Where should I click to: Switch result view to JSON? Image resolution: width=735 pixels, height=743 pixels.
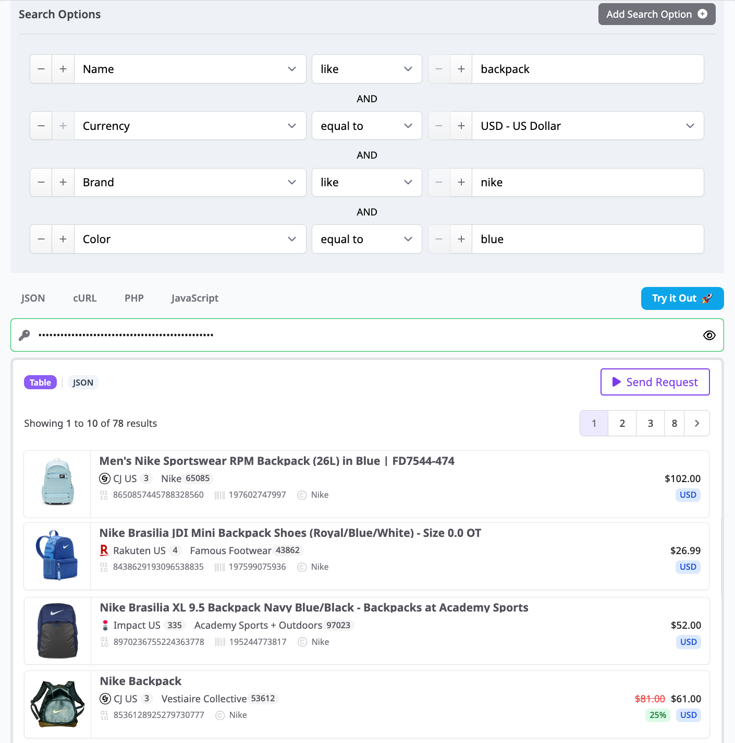coord(83,382)
